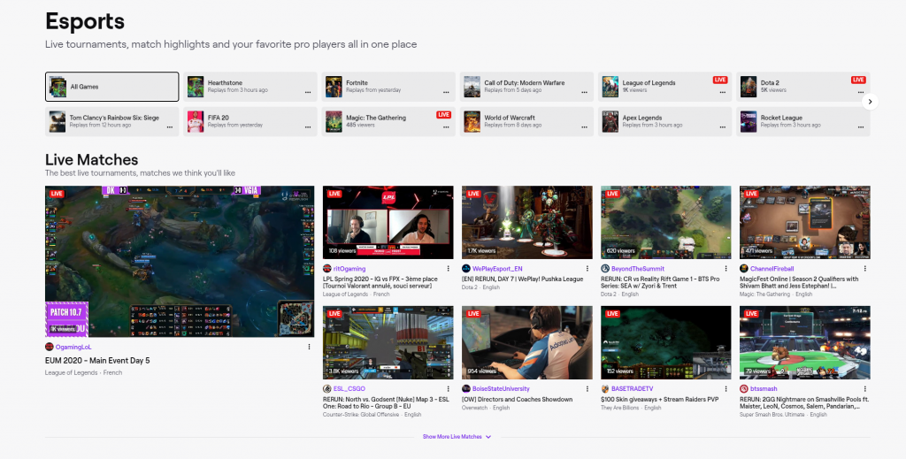This screenshot has height=459, width=906.
Task: Click the Hearthstone game cover icon
Action: pyautogui.click(x=196, y=87)
